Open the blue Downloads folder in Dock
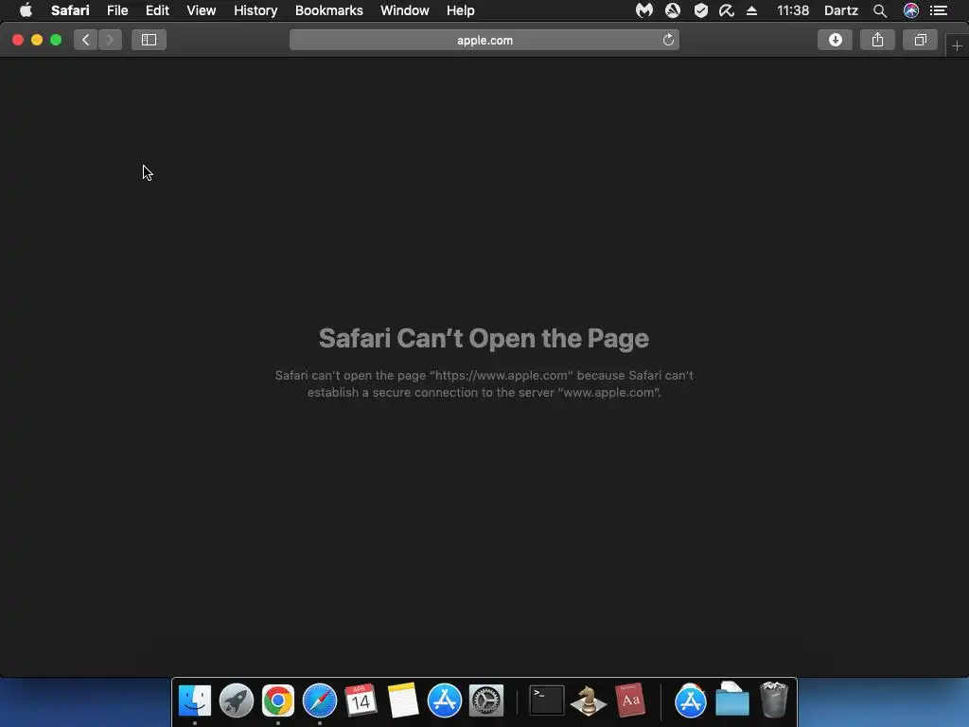This screenshot has width=969, height=727. click(x=732, y=700)
